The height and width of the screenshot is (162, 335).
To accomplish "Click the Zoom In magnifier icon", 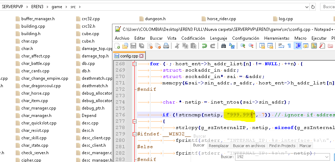I will tap(243, 46).
